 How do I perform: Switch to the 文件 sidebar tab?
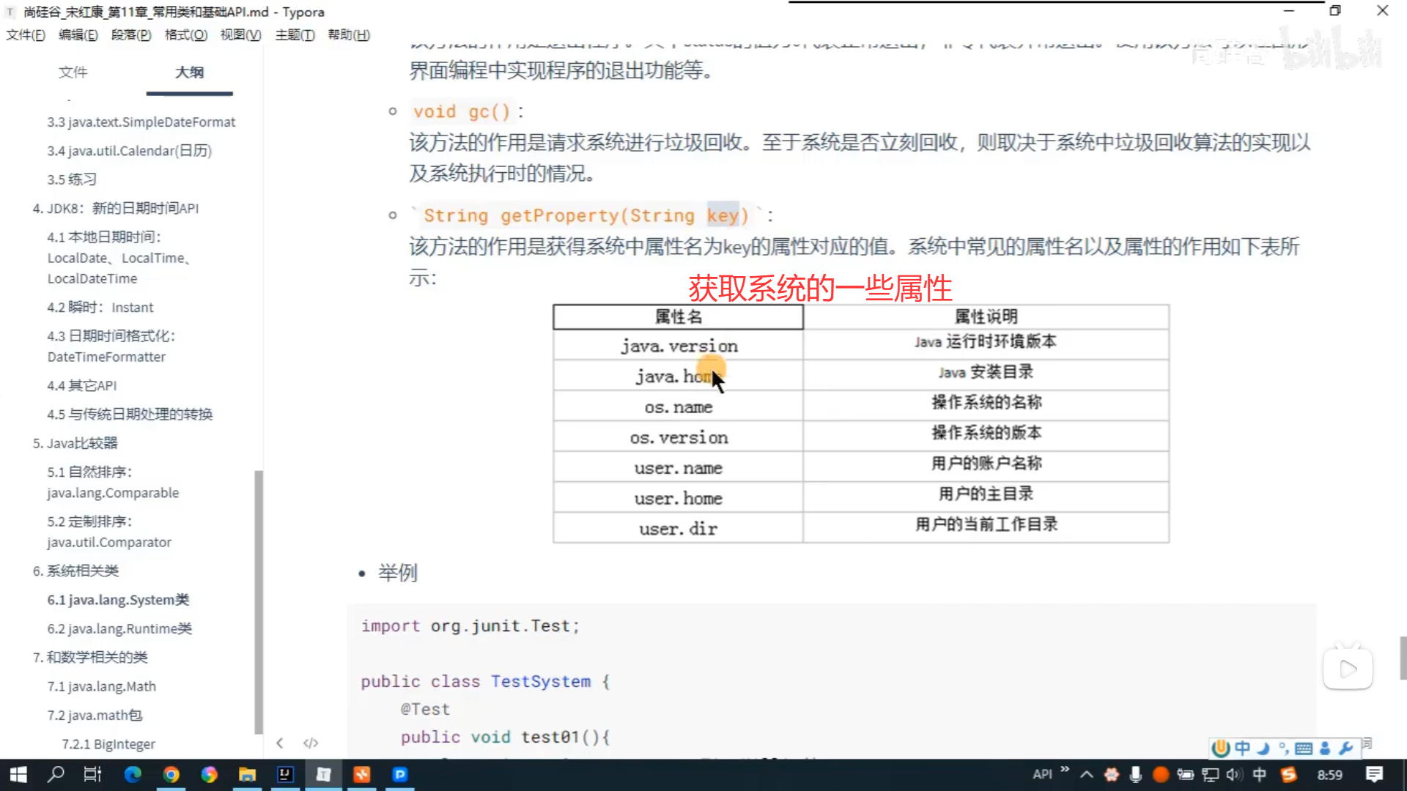pos(73,72)
